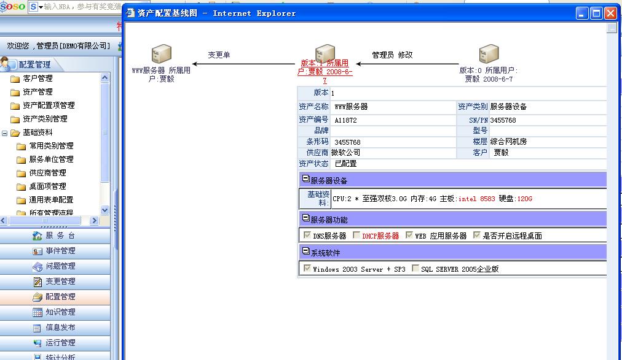622x360 pixels.
Task: Click the 知识管理 grid icon
Action: pyautogui.click(x=37, y=313)
